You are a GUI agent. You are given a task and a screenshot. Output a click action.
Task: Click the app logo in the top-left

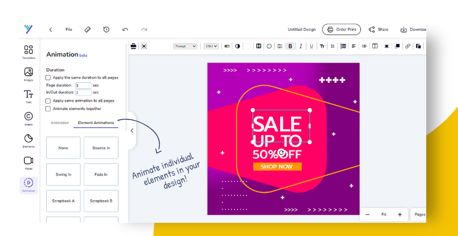pyautogui.click(x=29, y=29)
